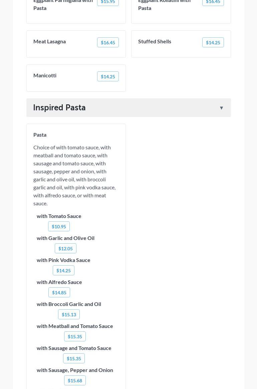Collapse the Inspired Pasta section arrow
This screenshot has height=389, width=257.
[221, 108]
